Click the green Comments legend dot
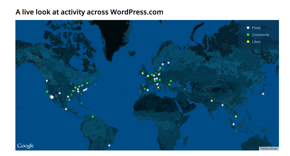 click(x=248, y=35)
